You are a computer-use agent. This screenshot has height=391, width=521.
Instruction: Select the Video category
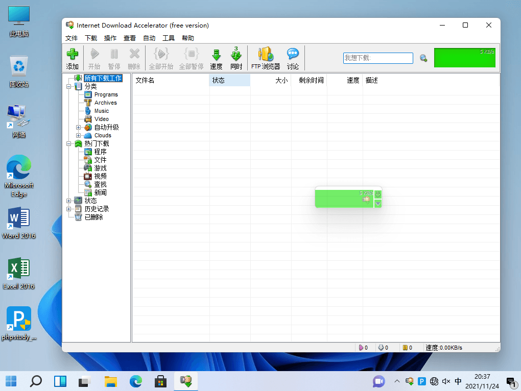pos(101,119)
